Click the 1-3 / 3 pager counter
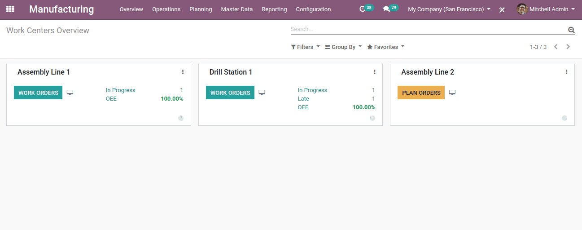This screenshot has height=230, width=582. point(538,47)
